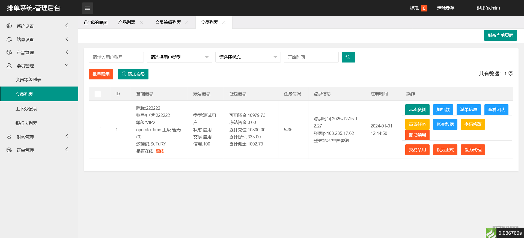
Task: Switch to the 会员等级列表 tab
Action: click(168, 22)
